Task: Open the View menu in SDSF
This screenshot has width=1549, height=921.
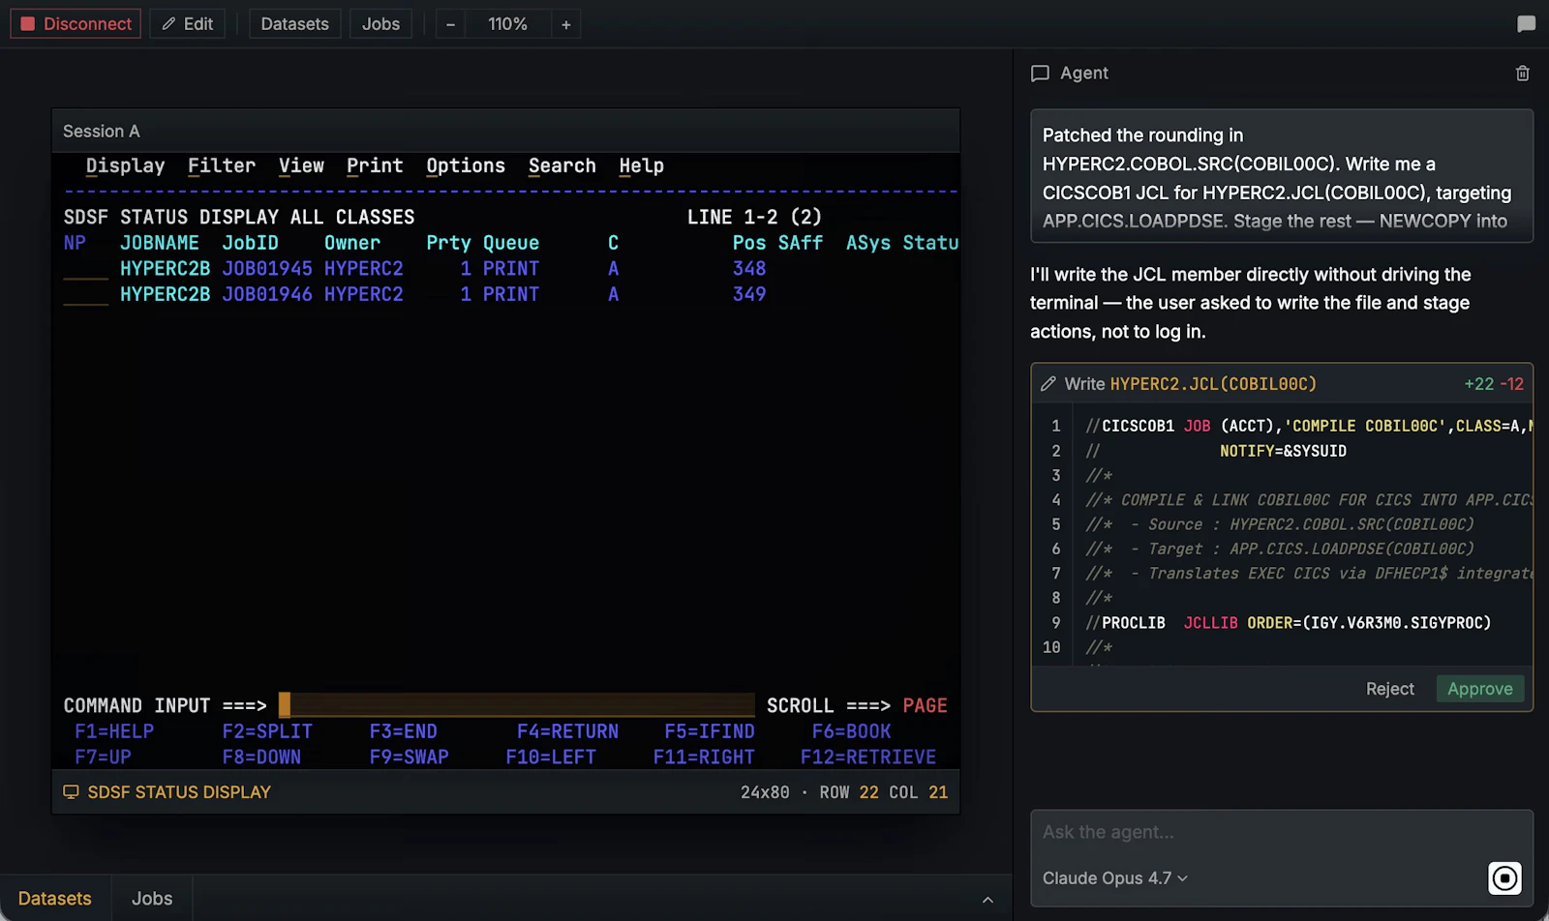Action: 301,165
